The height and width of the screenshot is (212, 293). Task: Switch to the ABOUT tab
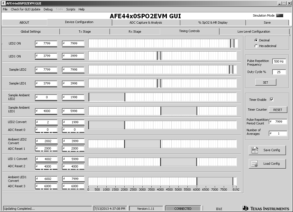tap(24, 23)
